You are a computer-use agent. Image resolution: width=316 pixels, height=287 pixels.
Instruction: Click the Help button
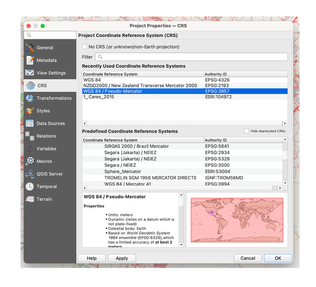point(92,258)
